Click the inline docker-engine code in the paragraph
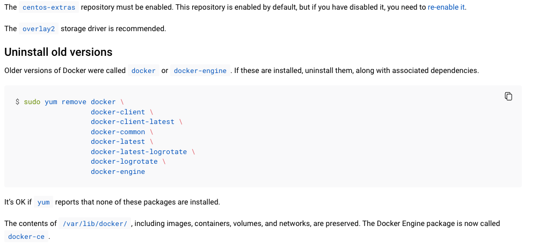Screen dimensions: 545x248 click(x=200, y=71)
